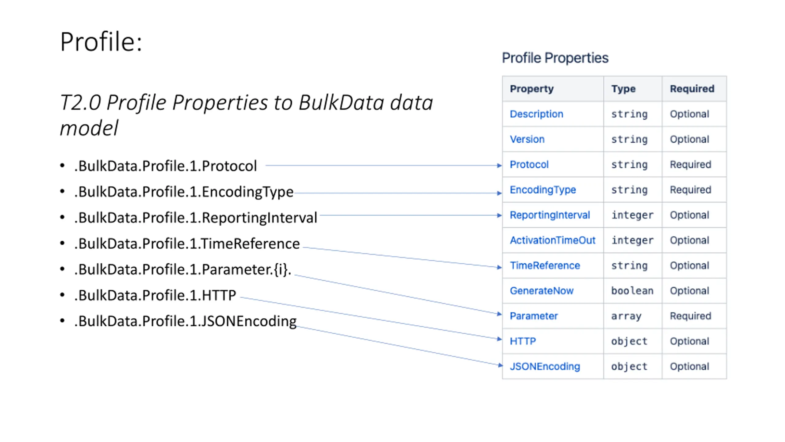Follow the EncodingType property link
This screenshot has height=442, width=785.
coord(543,190)
